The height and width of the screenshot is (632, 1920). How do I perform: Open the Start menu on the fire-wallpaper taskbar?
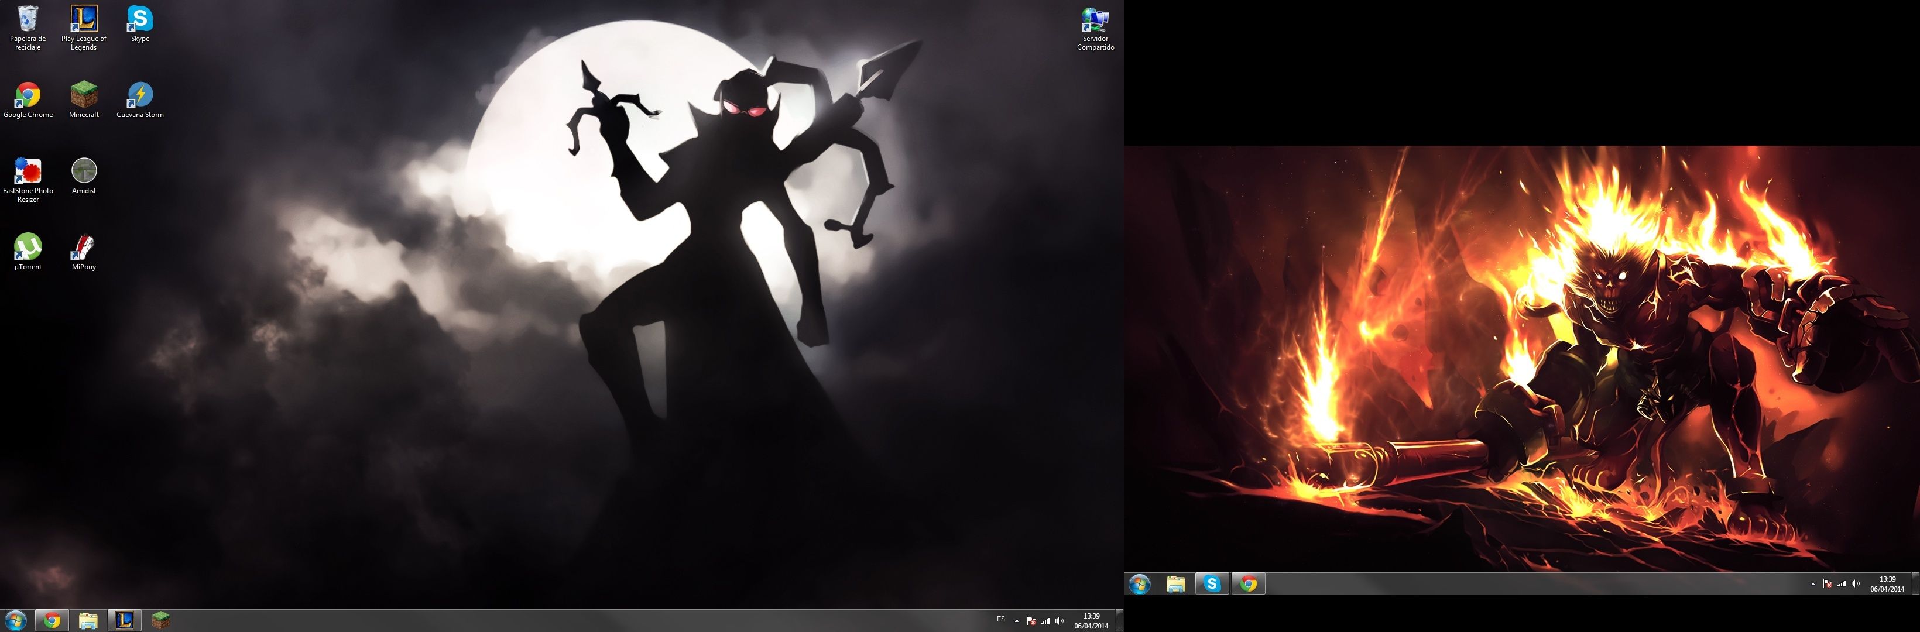coord(1140,584)
